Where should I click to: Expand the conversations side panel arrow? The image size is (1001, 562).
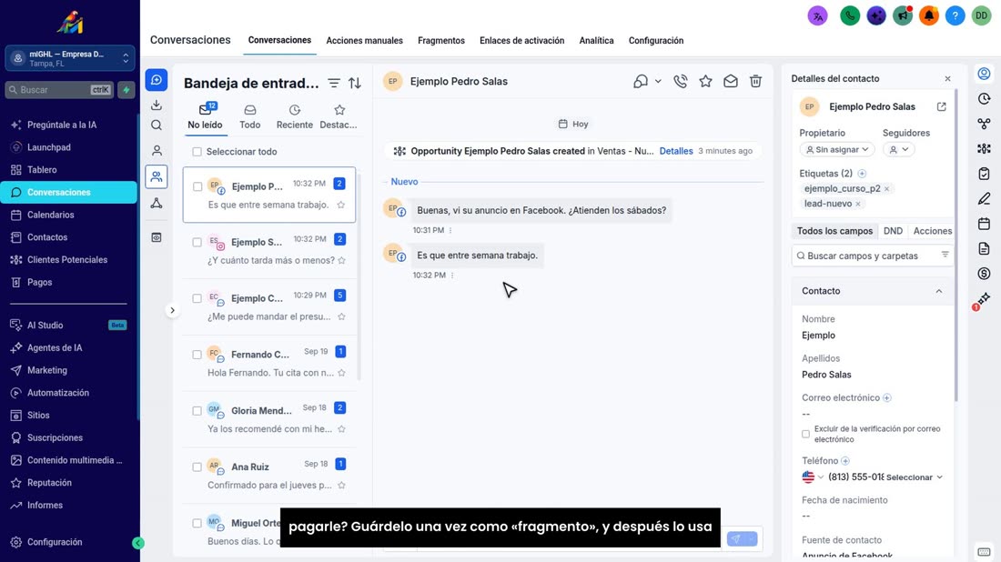tap(172, 311)
